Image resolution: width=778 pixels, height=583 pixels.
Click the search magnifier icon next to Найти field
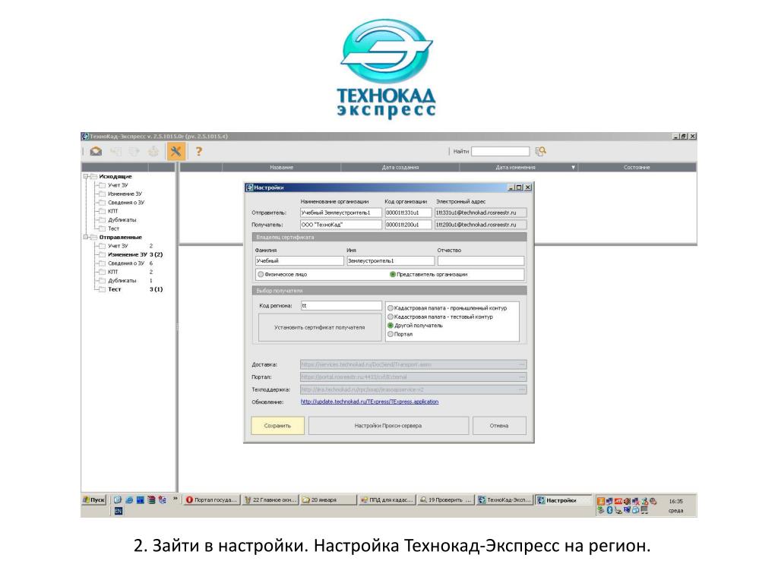(x=541, y=151)
